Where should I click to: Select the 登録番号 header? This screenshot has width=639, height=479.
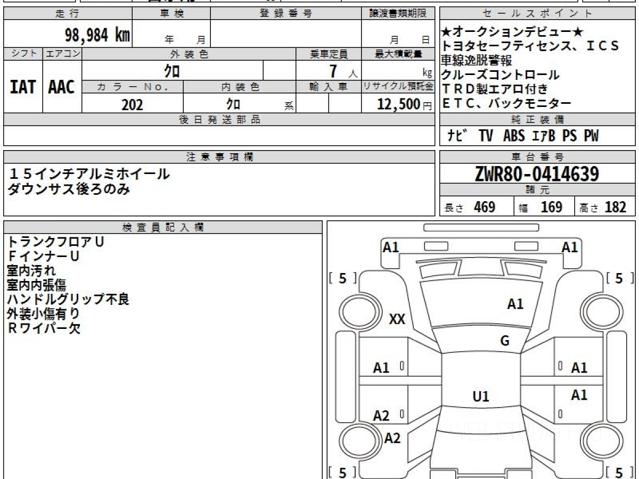tap(286, 14)
